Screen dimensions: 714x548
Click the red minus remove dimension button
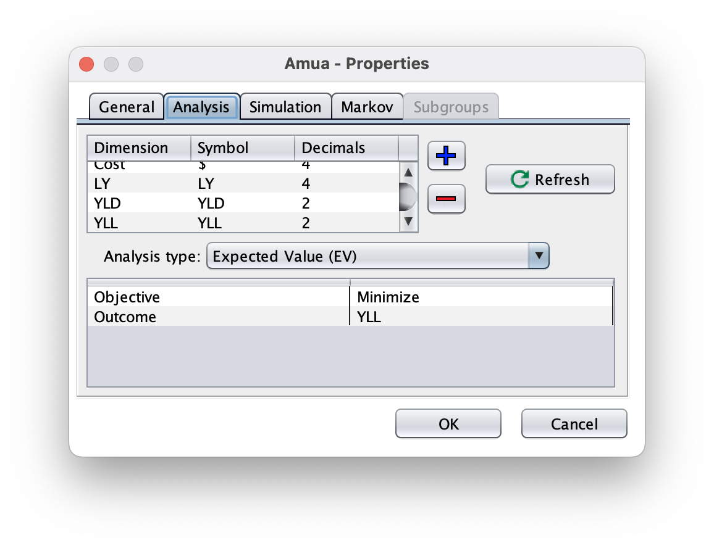click(446, 199)
